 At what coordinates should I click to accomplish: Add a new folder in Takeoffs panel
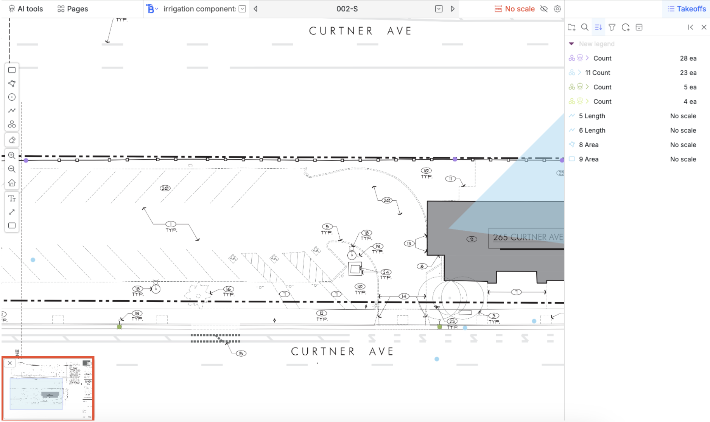tap(571, 27)
